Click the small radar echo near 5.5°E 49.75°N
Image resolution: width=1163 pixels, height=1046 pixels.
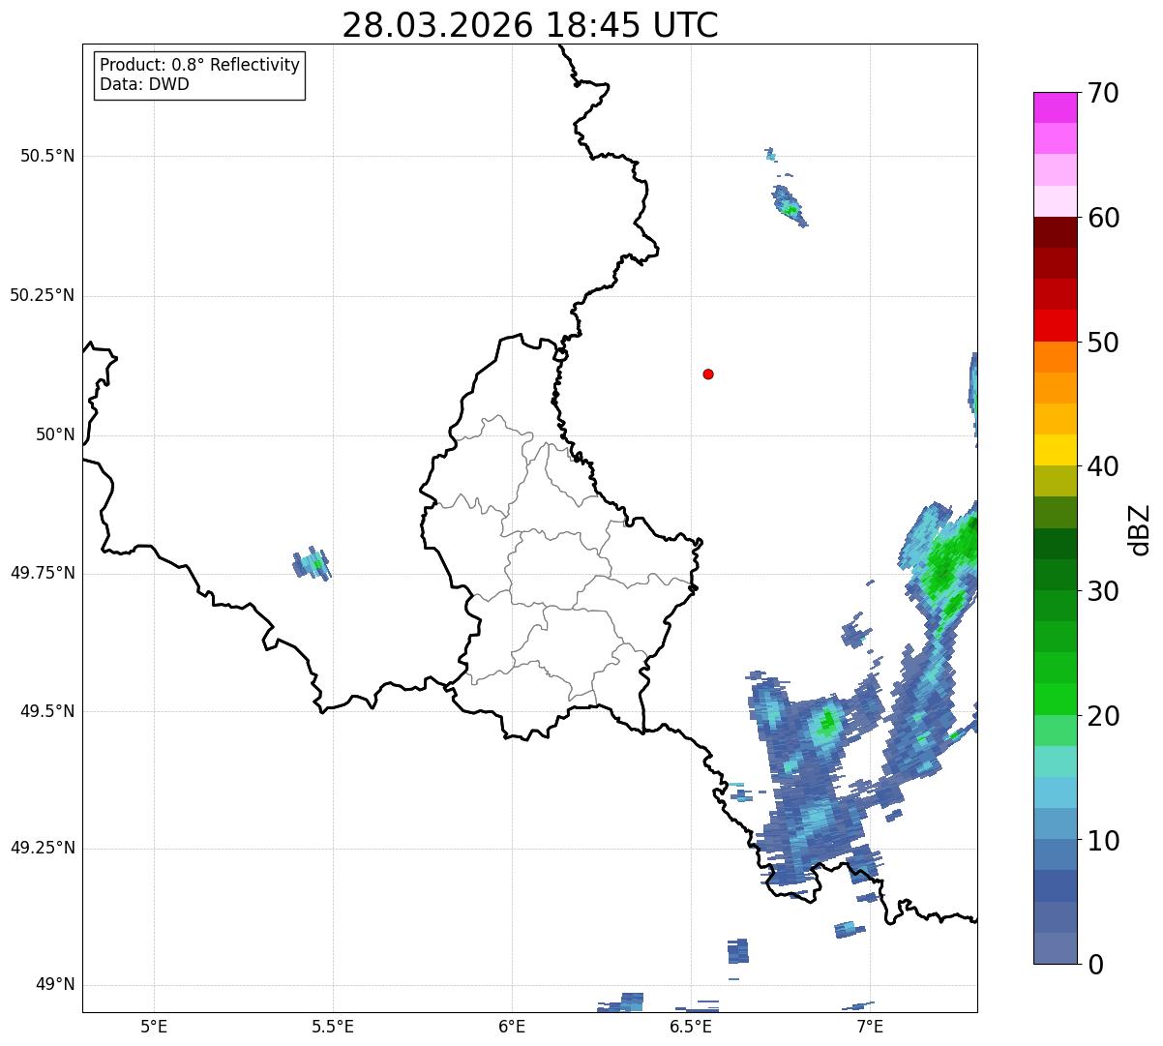click(x=313, y=563)
